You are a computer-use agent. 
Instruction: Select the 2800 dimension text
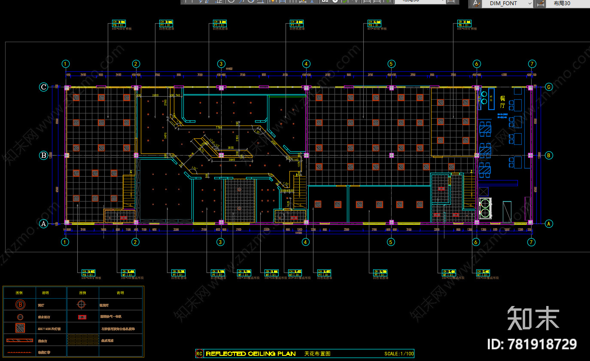155,95
